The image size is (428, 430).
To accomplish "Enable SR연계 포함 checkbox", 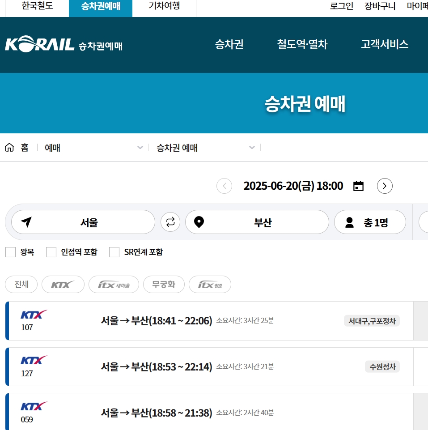I will coord(114,252).
